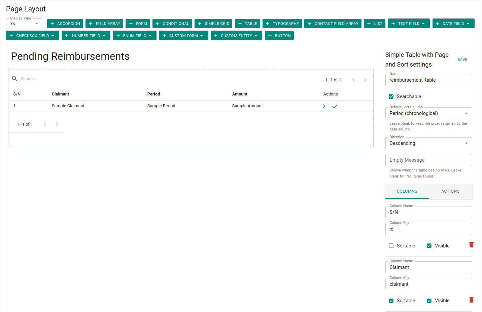Toggle Visible for the S/N column
This screenshot has width=482, height=312.
(429, 246)
